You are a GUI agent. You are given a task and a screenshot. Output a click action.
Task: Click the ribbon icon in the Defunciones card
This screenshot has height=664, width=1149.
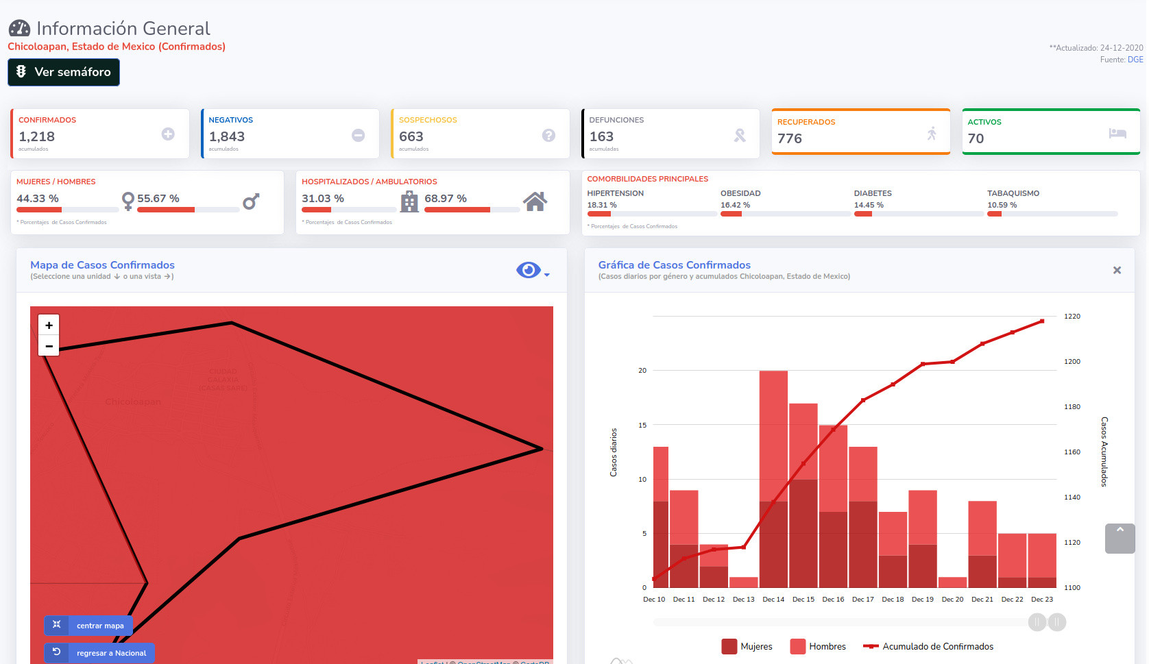tap(740, 136)
